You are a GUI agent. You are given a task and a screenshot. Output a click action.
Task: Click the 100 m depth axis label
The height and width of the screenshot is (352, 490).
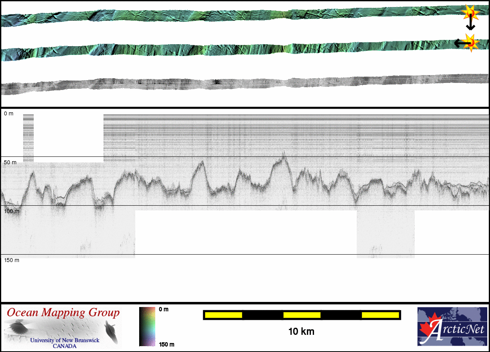click(11, 211)
